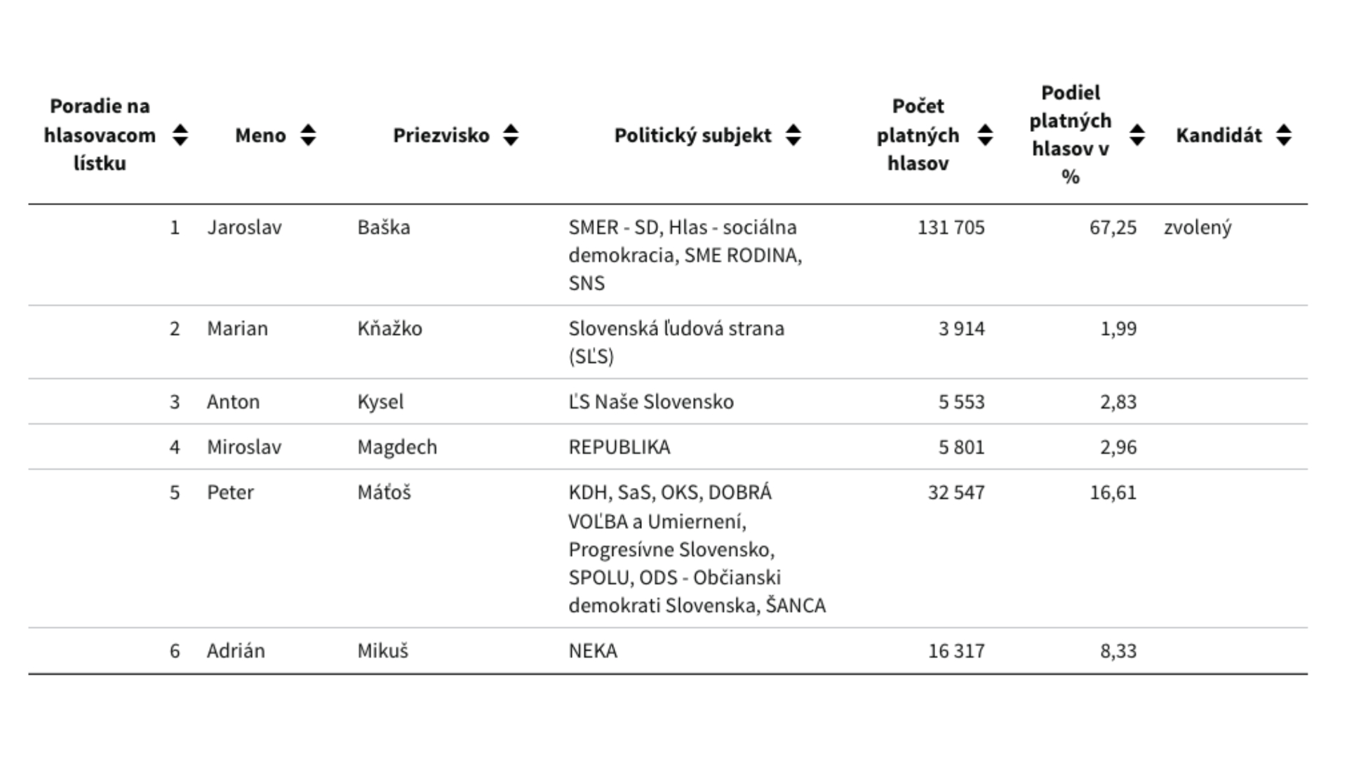The width and height of the screenshot is (1347, 757).
Task: Click the Politický subjekt header label
Action: pyautogui.click(x=692, y=135)
